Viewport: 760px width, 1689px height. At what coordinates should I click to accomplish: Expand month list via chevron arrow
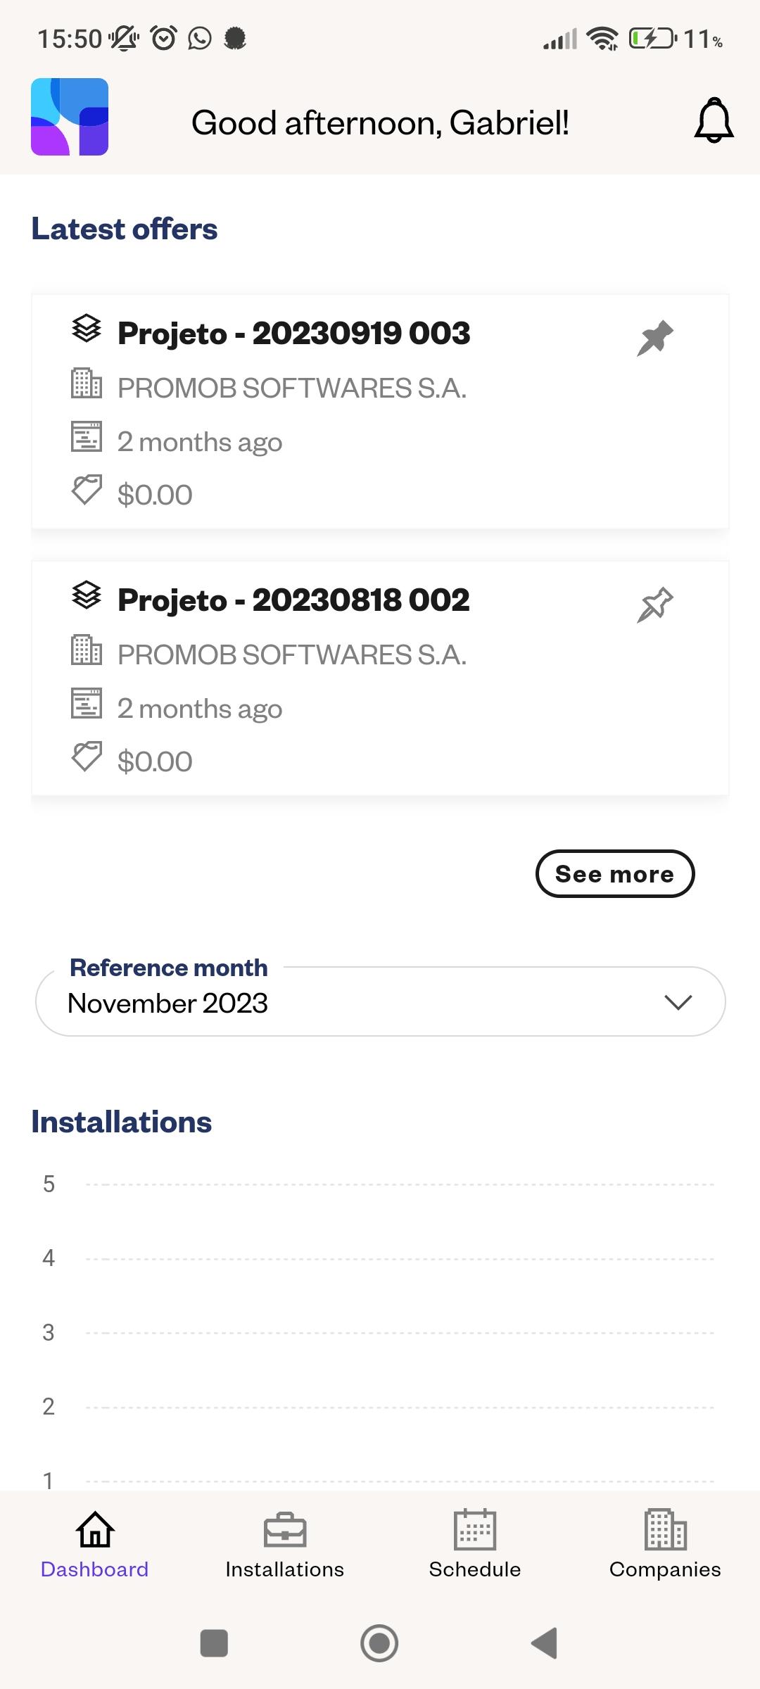(678, 1002)
